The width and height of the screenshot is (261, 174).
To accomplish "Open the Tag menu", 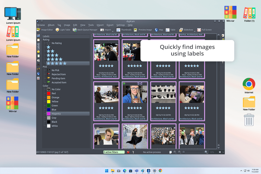I will point(59,25).
